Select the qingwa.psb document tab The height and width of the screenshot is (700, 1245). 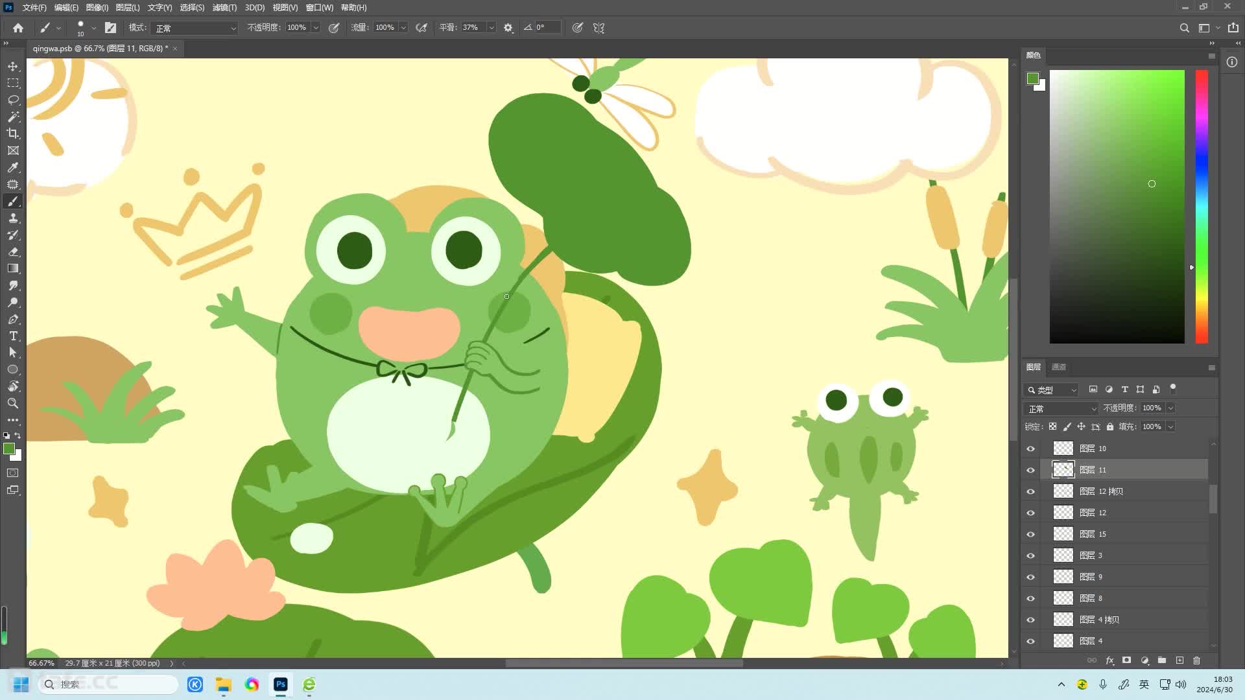pyautogui.click(x=105, y=49)
